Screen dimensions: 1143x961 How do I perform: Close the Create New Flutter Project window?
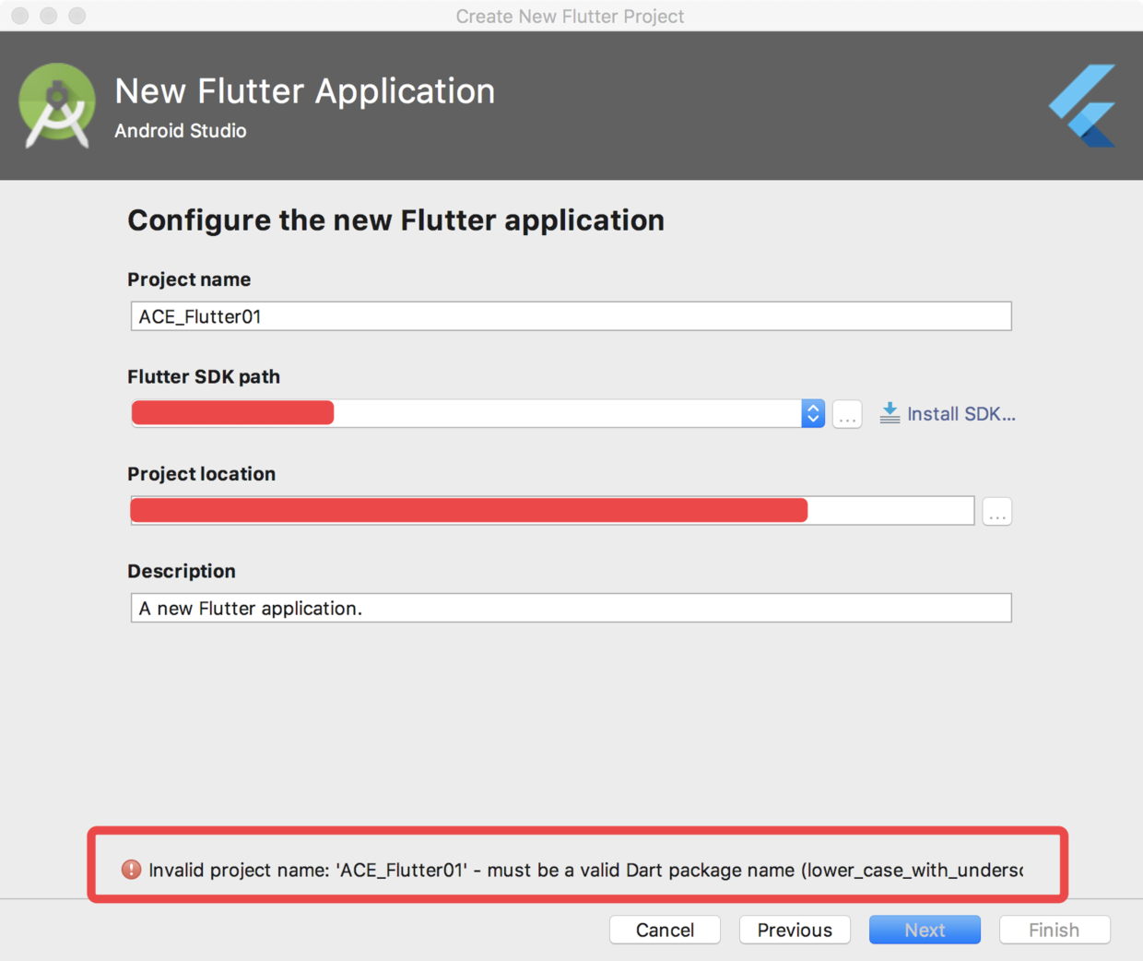20,16
